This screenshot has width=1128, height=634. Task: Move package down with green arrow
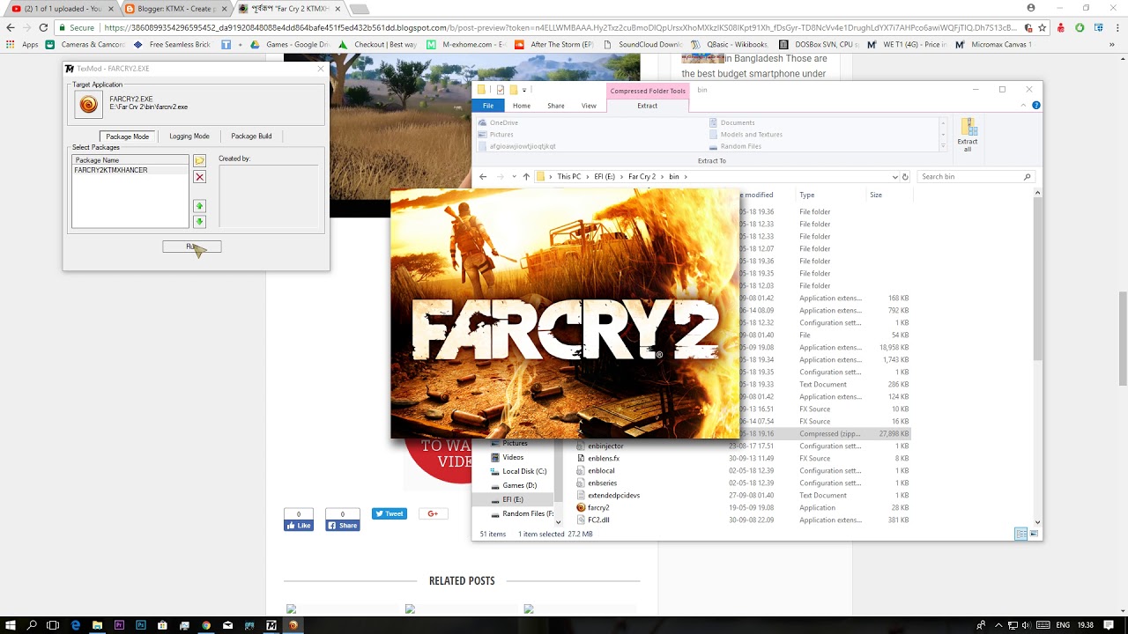click(x=199, y=222)
